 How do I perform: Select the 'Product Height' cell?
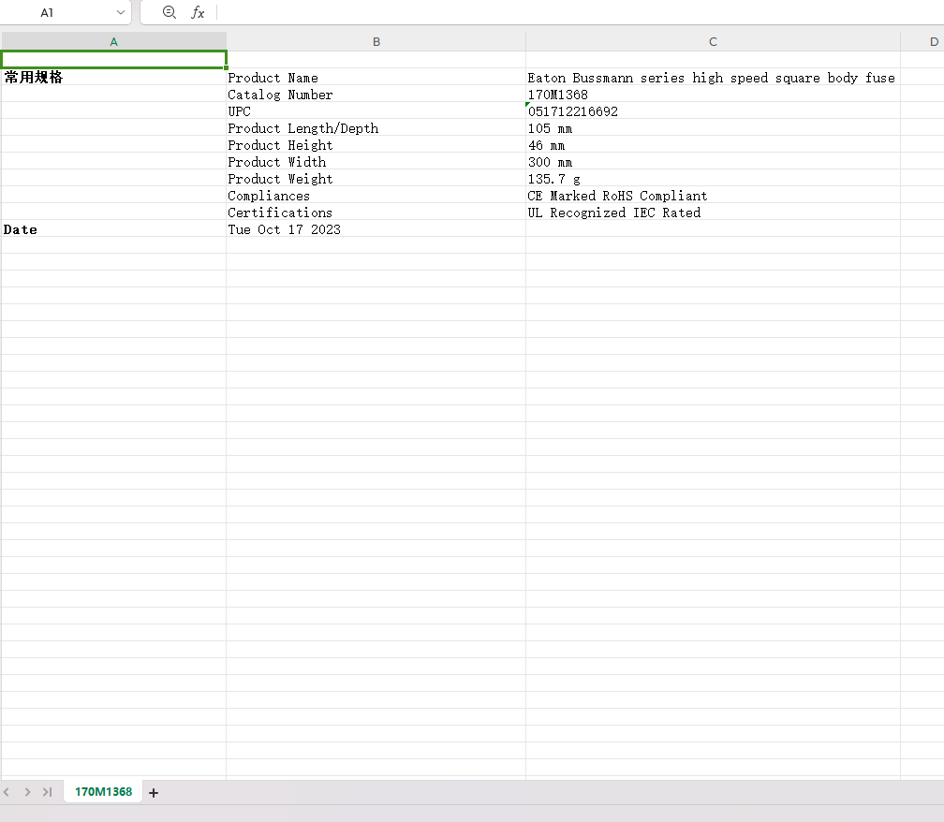tap(376, 145)
